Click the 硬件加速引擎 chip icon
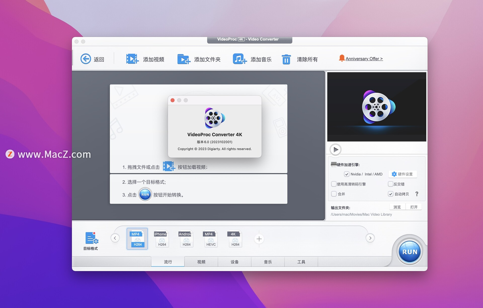483x308 pixels. (x=334, y=164)
